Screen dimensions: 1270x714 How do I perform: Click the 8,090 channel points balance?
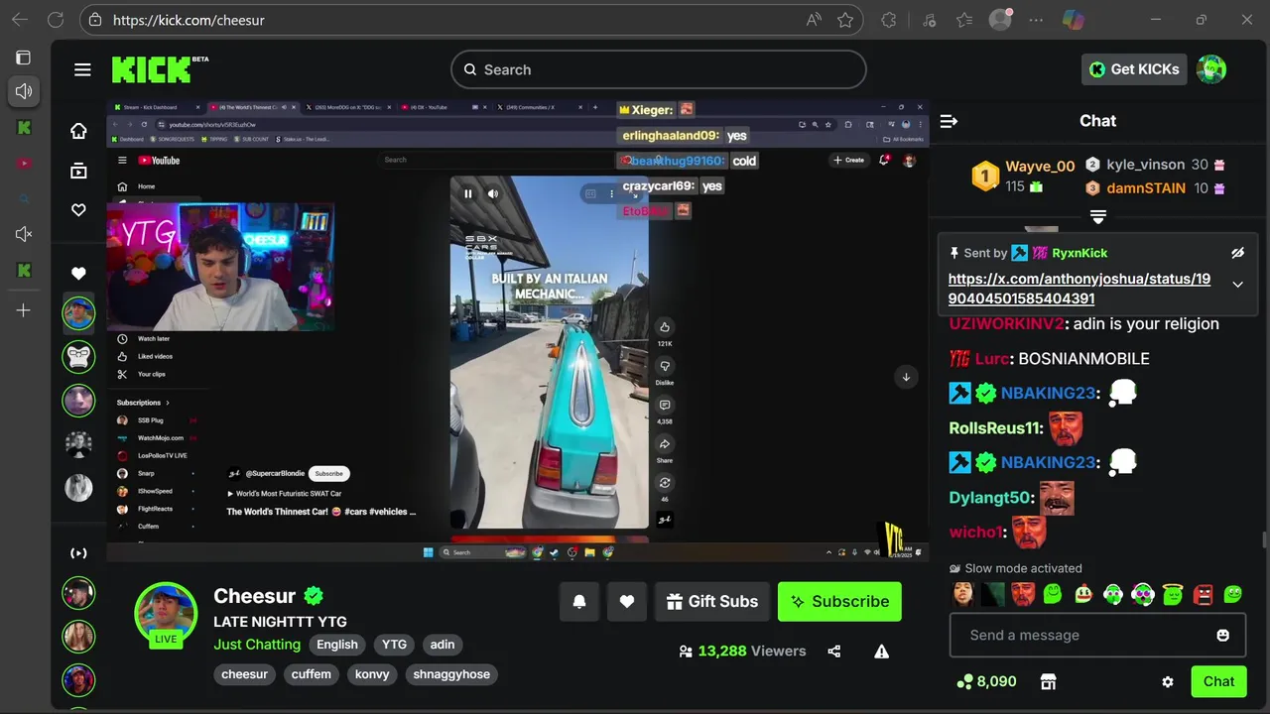pyautogui.click(x=986, y=681)
